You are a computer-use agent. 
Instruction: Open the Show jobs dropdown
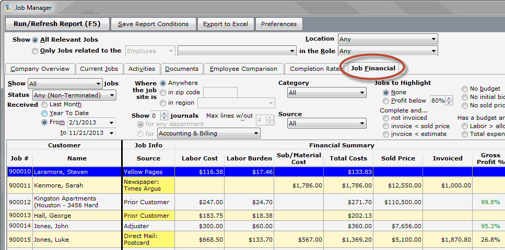(65, 84)
